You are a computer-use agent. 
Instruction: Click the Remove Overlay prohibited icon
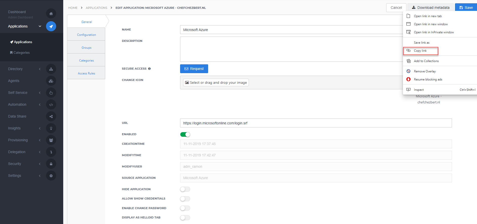coord(408,71)
